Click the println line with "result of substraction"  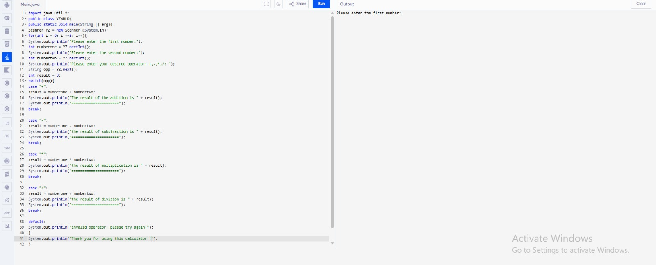coord(95,131)
